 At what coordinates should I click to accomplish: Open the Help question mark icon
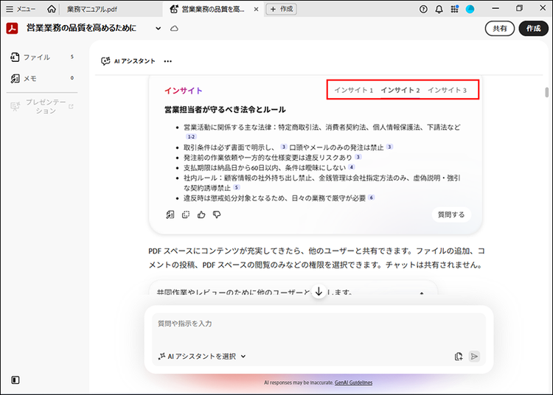[x=423, y=9]
